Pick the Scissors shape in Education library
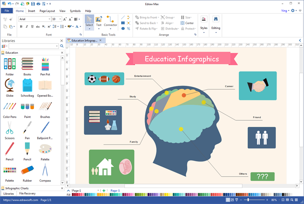The image size is (304, 204). click(x=10, y=128)
